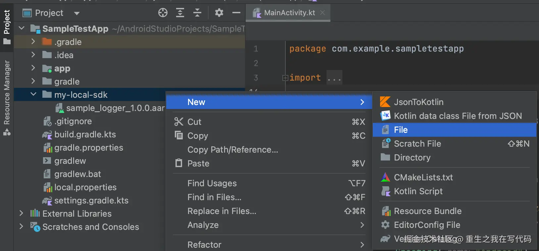Click the Expand All icon in Project panel
Screen dimensions: 539x251
point(180,13)
